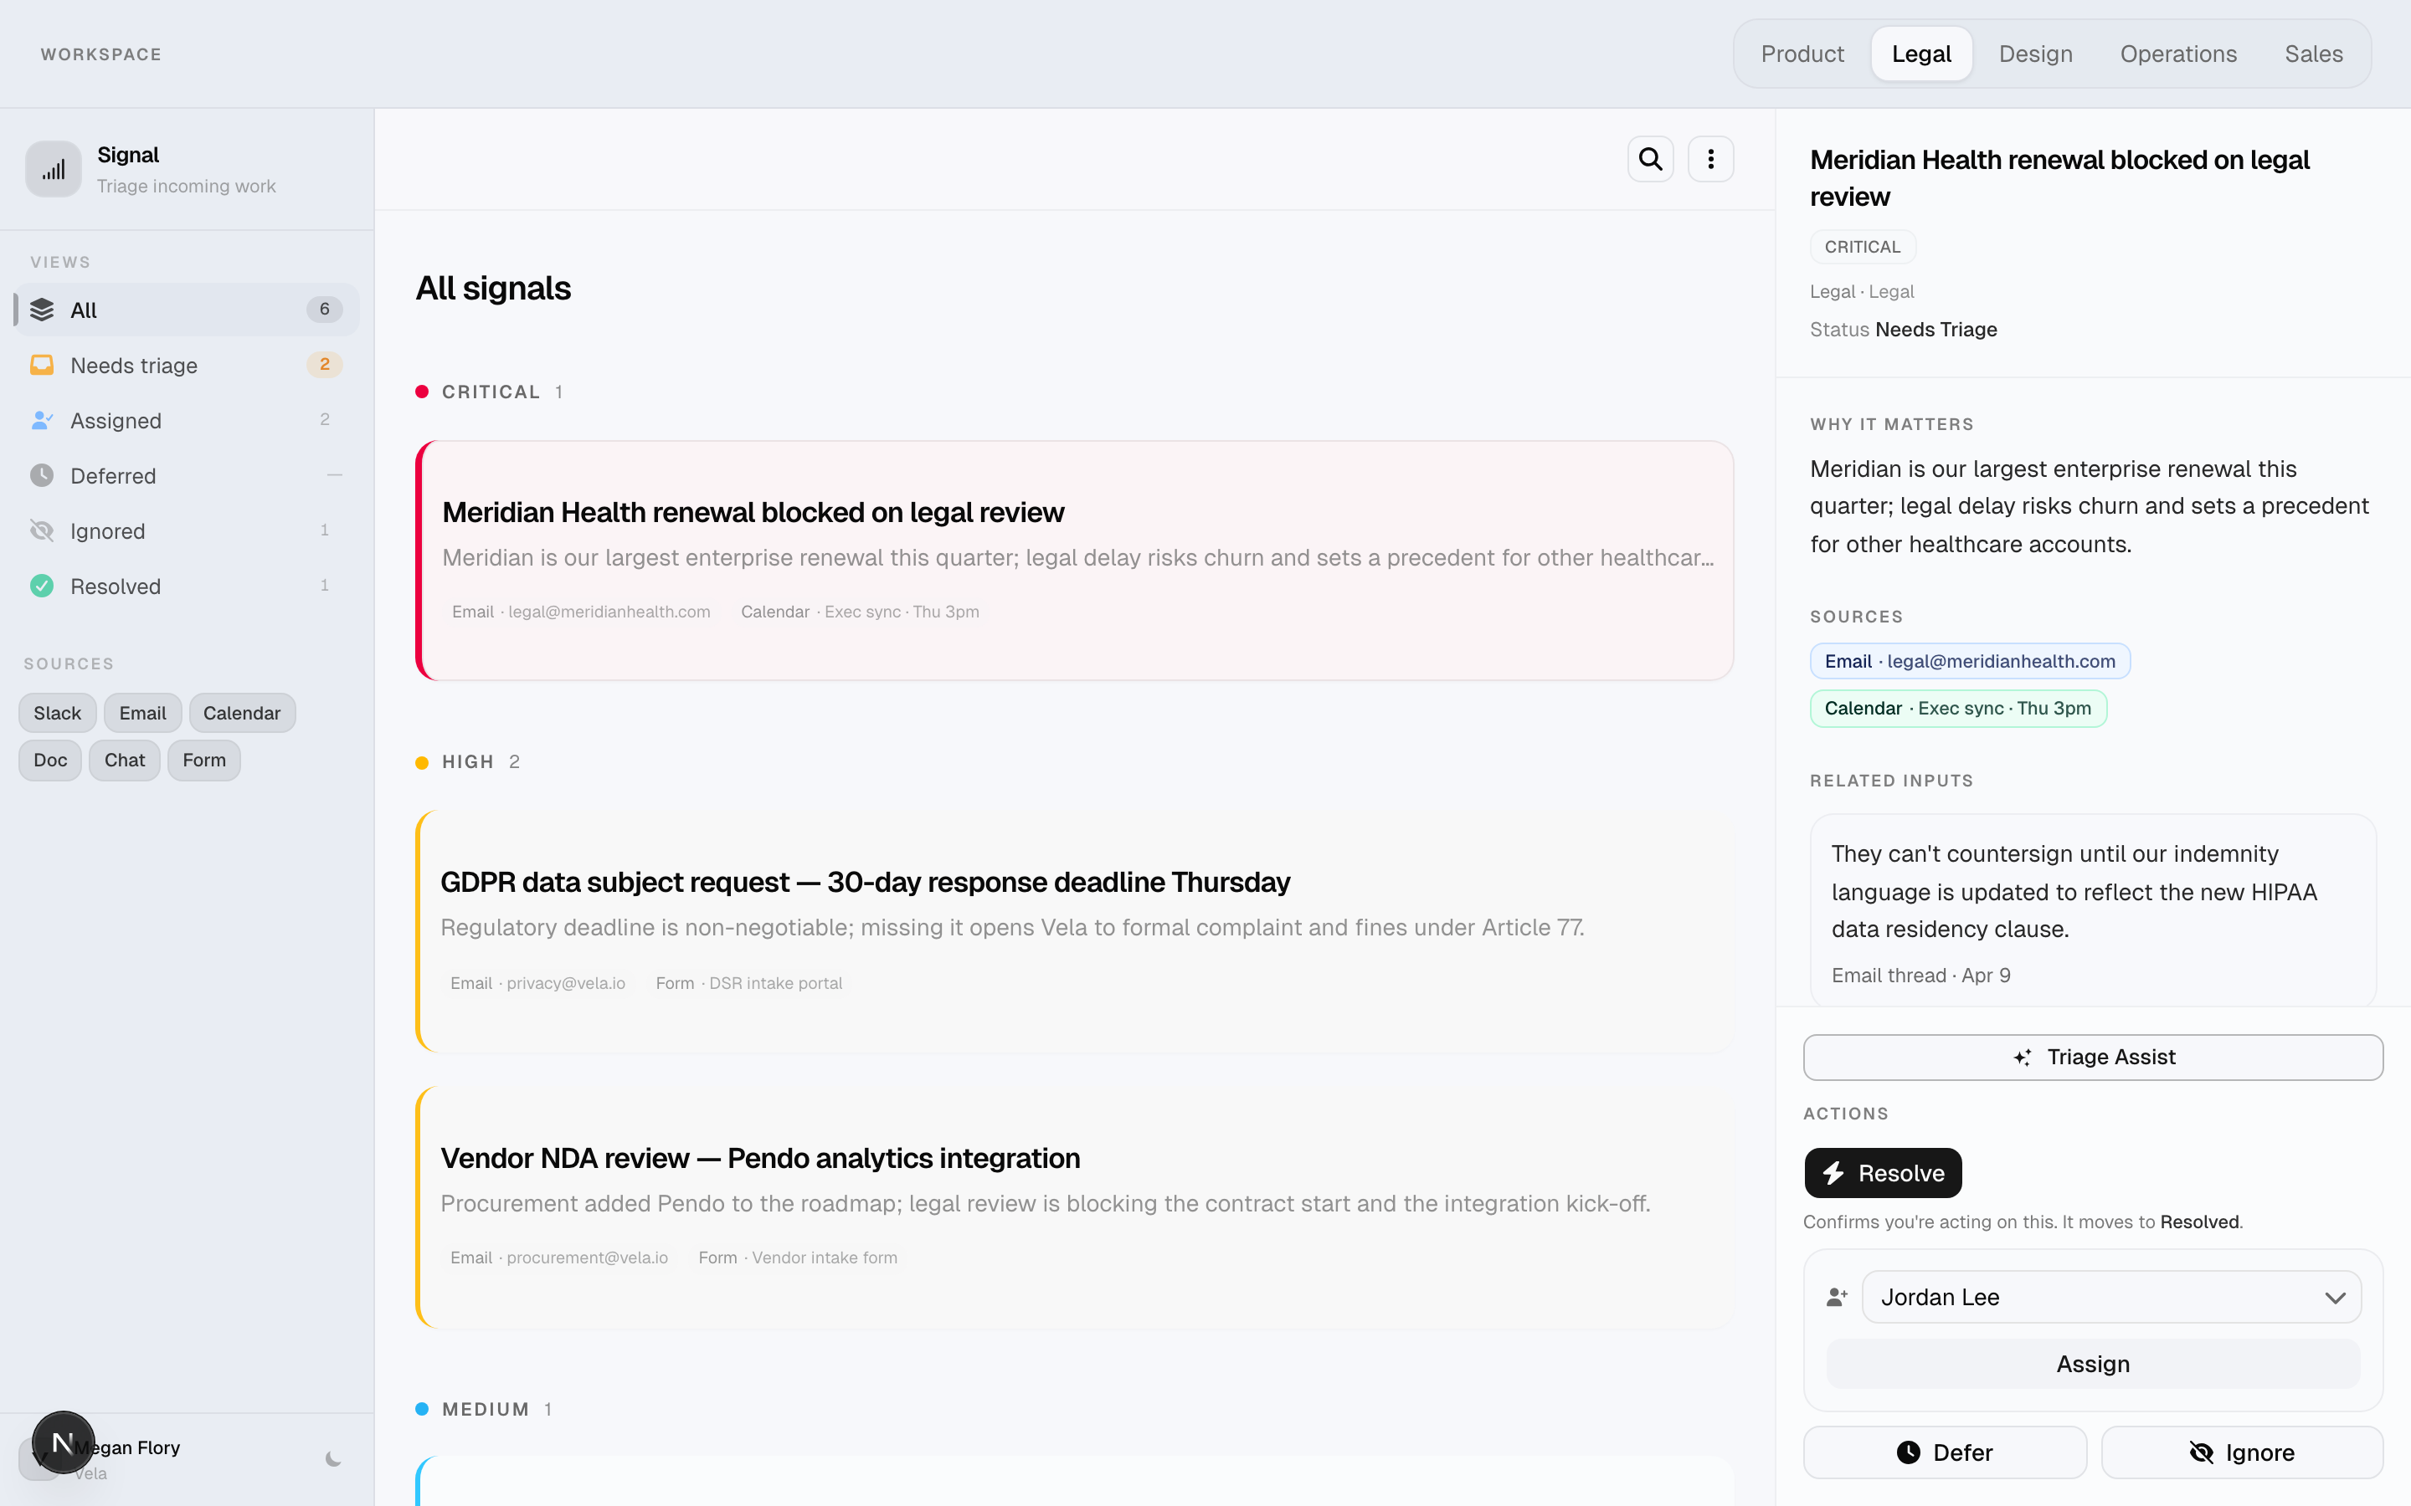Open the Assigned view

click(x=187, y=420)
